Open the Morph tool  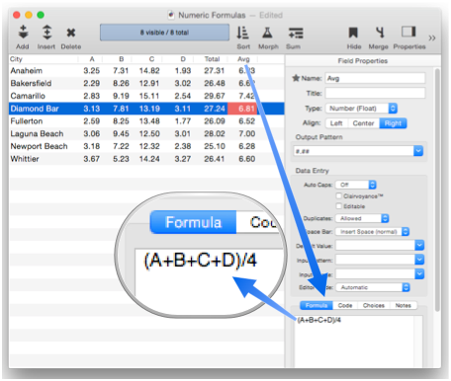click(x=267, y=33)
